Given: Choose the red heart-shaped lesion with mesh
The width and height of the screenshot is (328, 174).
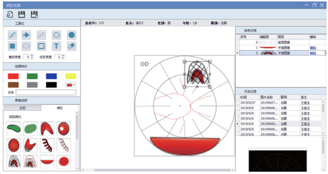Looking at the screenshot, I should click(30, 145).
